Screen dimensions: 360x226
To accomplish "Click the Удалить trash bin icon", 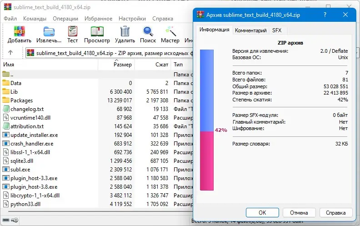I will point(125,31).
